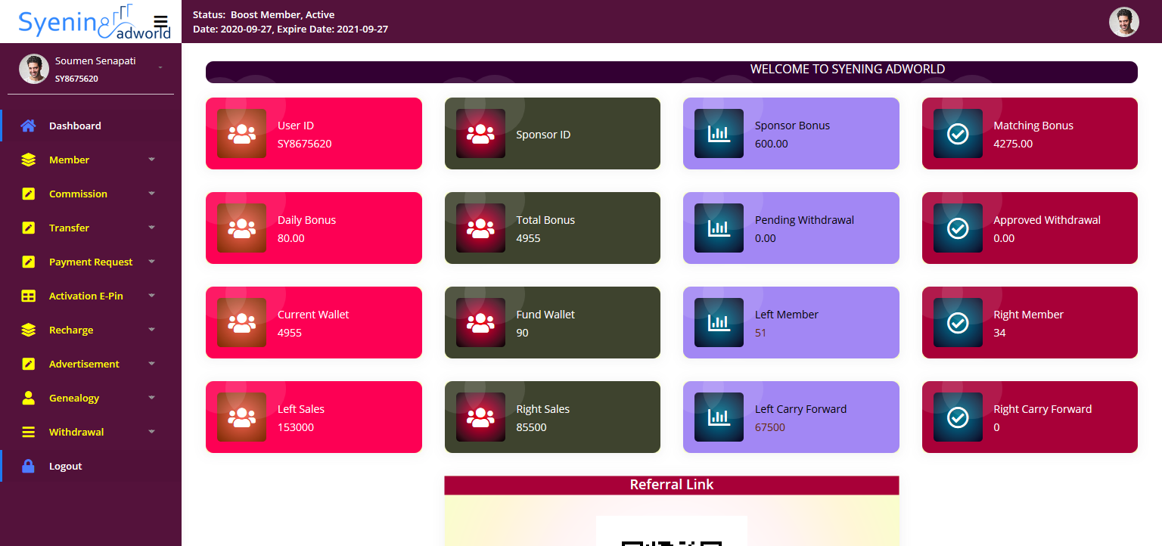Click the Total Bonus people icon
The width and height of the screenshot is (1162, 546).
click(x=480, y=228)
